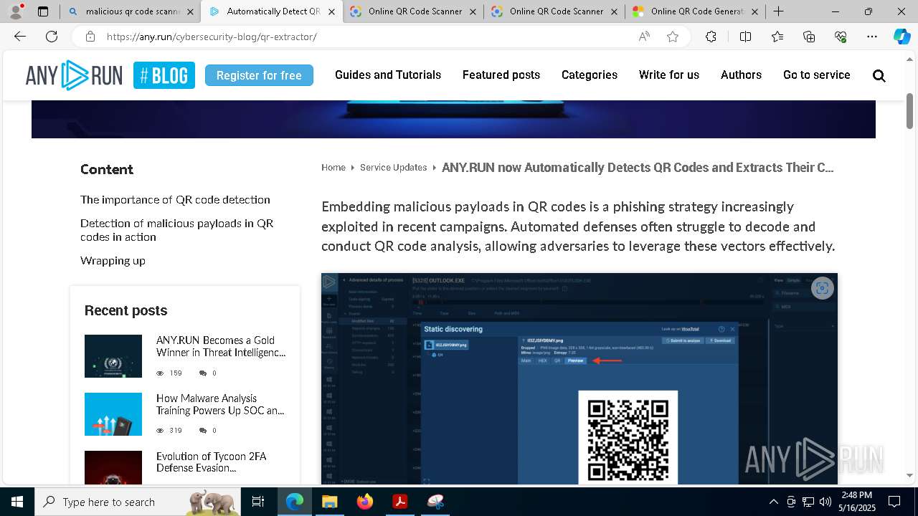This screenshot has width=918, height=516.
Task: Click the Service Updates breadcrumb
Action: (394, 167)
